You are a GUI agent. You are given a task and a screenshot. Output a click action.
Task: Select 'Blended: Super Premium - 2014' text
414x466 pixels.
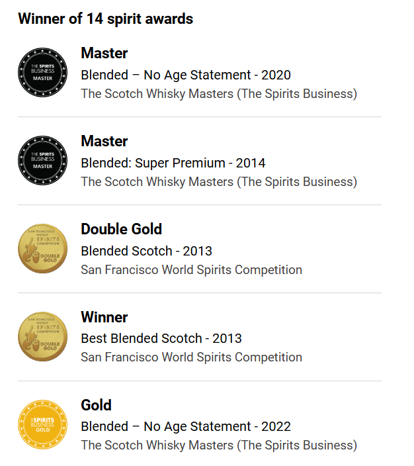click(173, 163)
